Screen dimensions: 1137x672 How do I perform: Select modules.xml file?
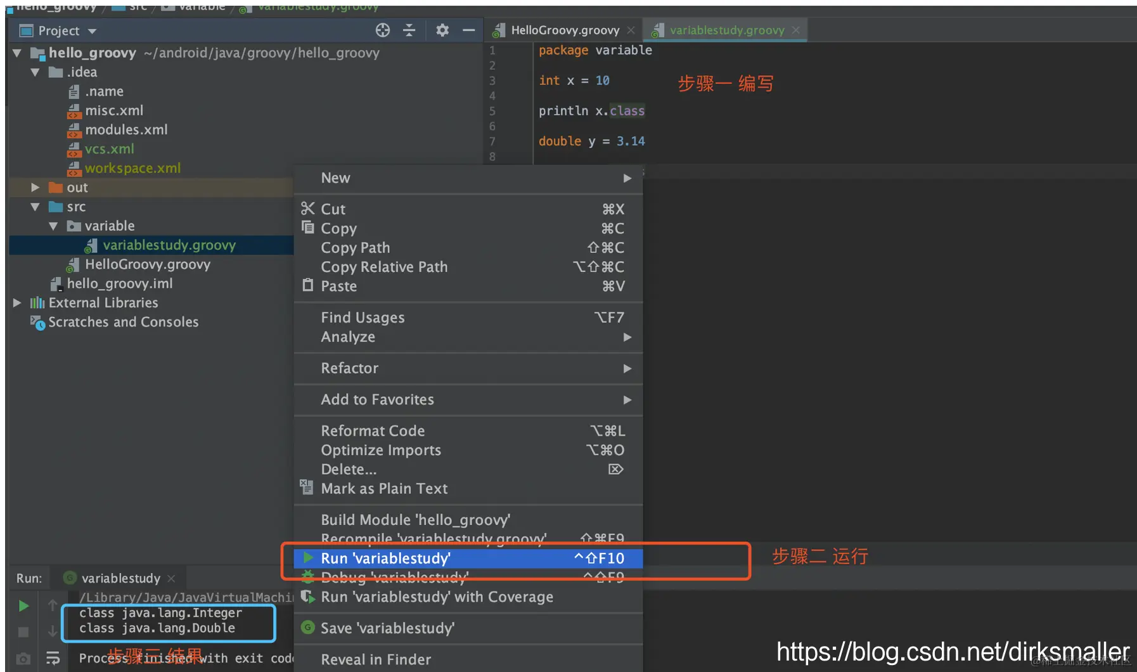(x=118, y=130)
